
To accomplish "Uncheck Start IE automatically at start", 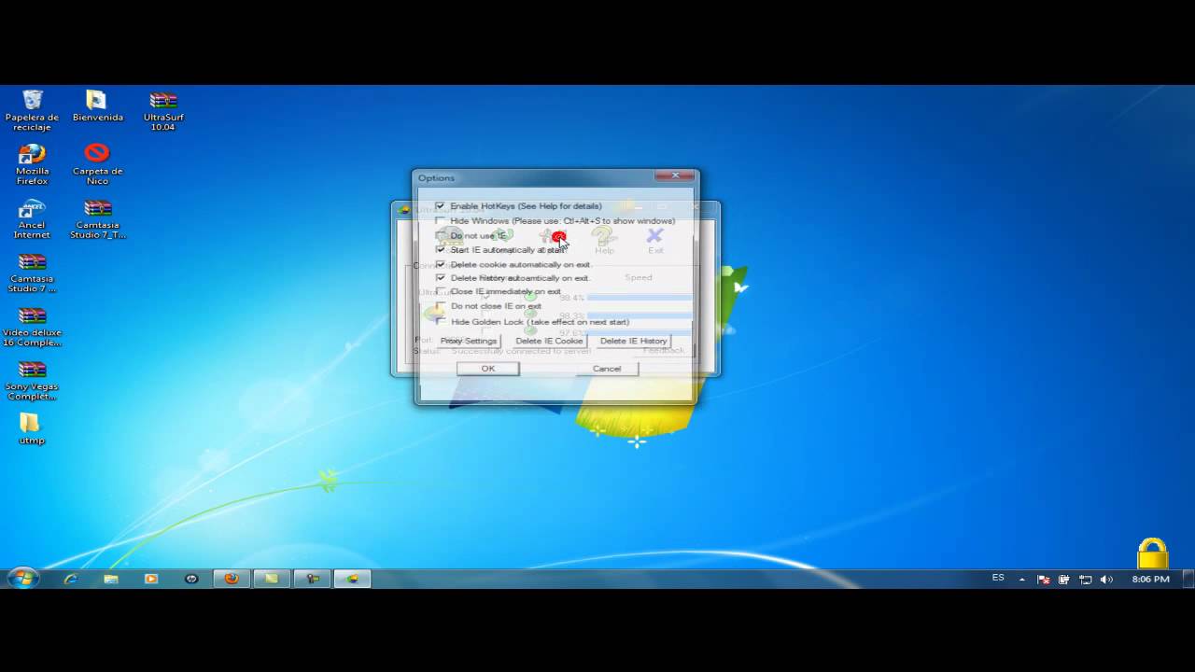I will [440, 250].
